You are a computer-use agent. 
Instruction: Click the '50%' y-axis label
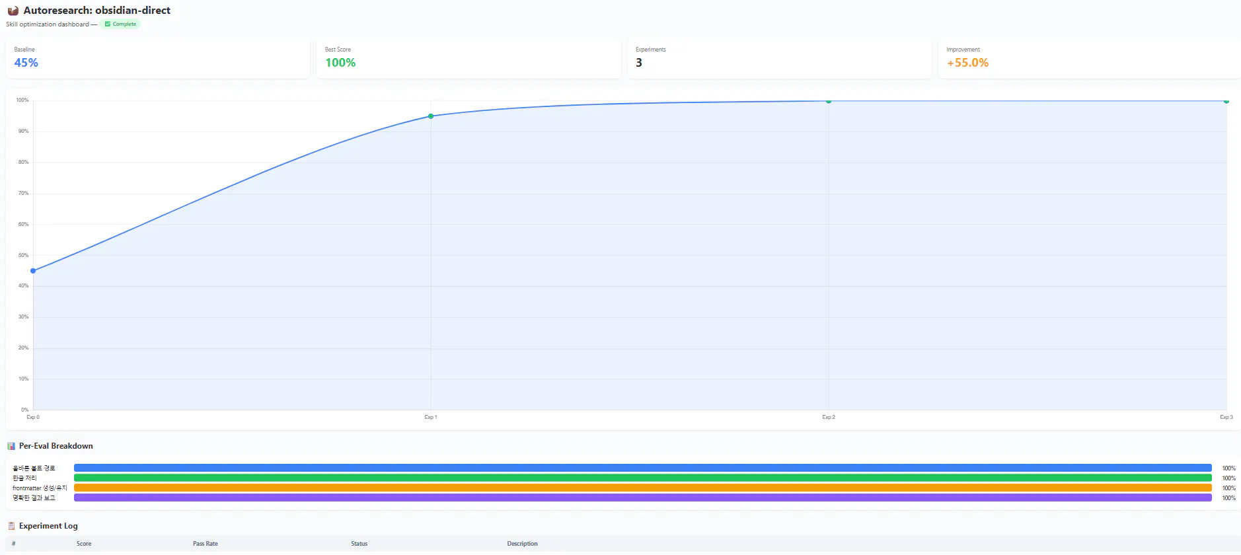(x=24, y=255)
